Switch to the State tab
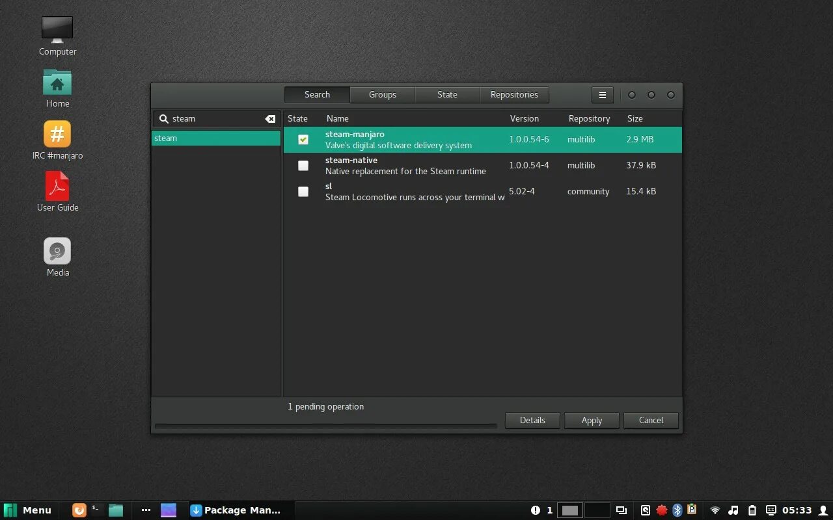The height and width of the screenshot is (520, 833). [x=447, y=95]
